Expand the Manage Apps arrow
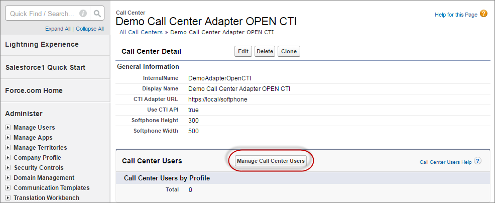 click(x=8, y=138)
